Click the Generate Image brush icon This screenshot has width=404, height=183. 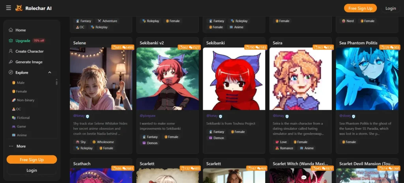click(x=11, y=62)
